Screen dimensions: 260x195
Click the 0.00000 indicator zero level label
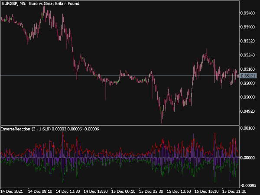pyautogui.click(x=247, y=158)
